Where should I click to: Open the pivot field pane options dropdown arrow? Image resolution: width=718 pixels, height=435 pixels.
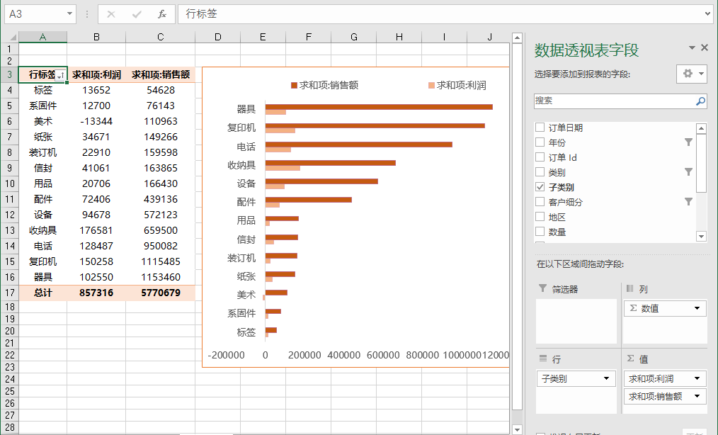(x=692, y=47)
